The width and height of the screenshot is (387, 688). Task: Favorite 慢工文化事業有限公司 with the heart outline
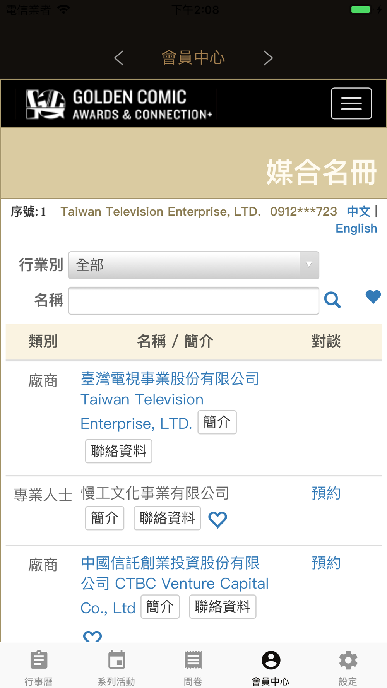[217, 519]
